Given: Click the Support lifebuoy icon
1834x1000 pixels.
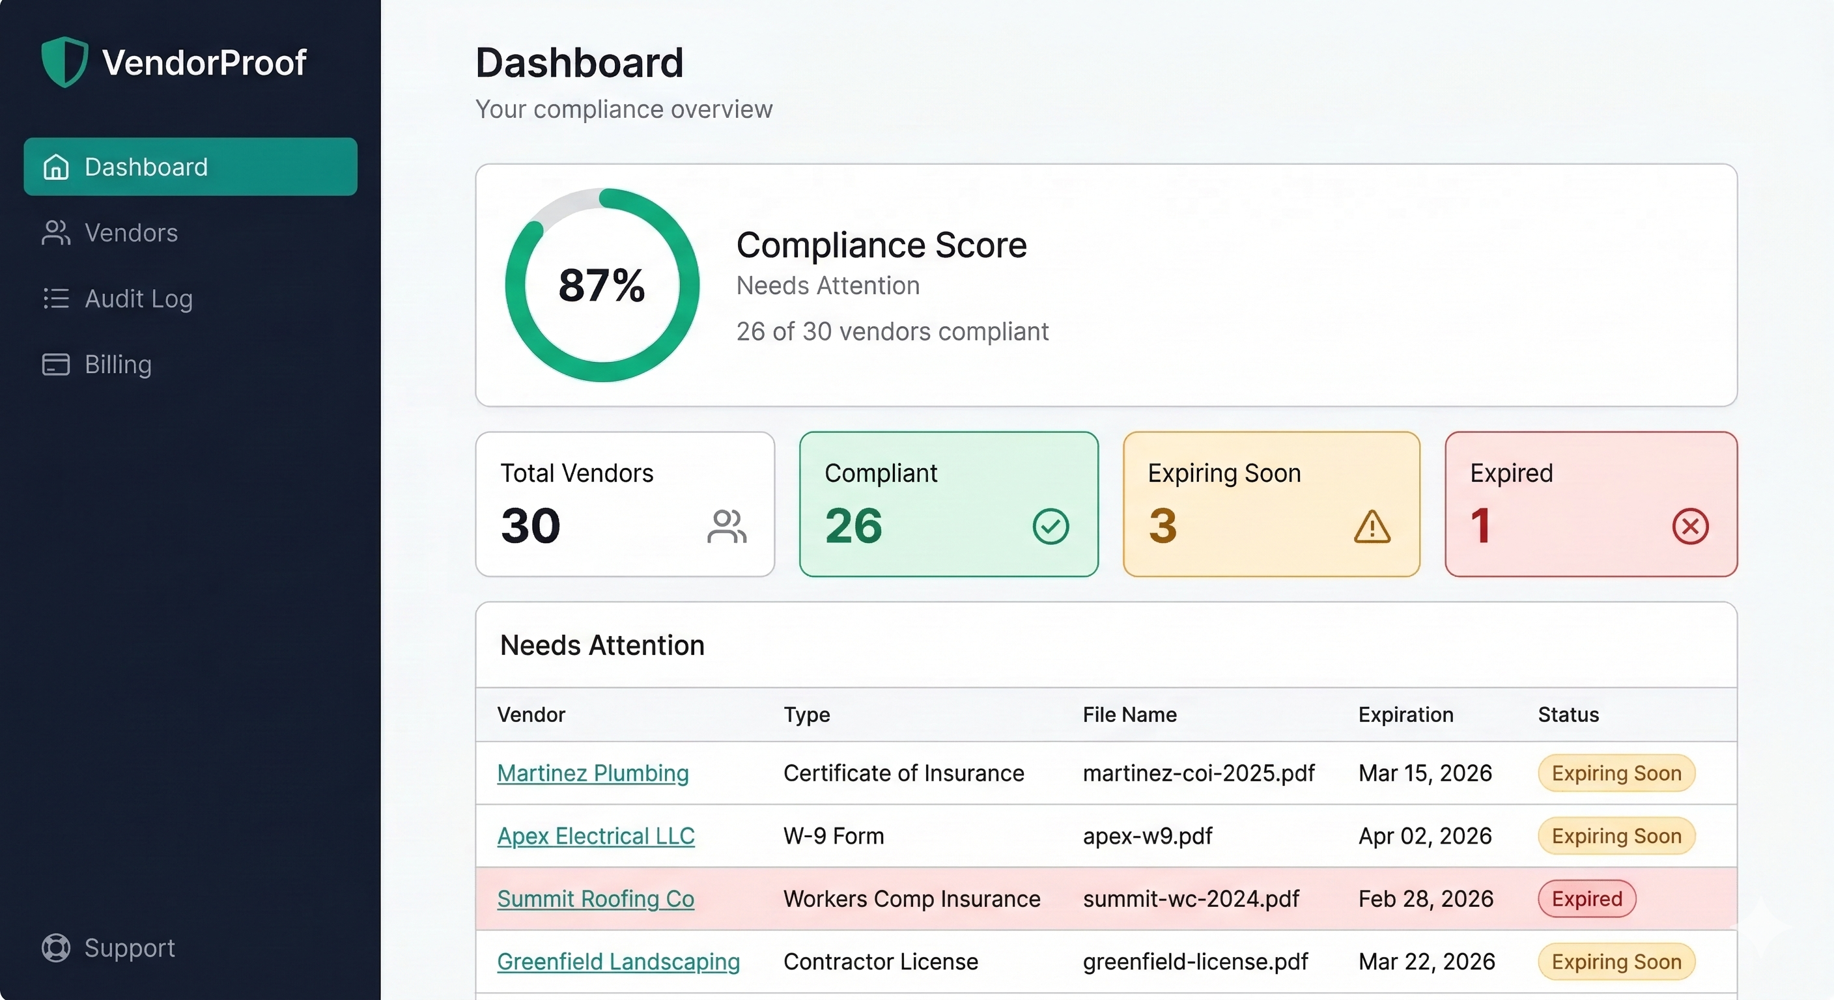Looking at the screenshot, I should 55,947.
